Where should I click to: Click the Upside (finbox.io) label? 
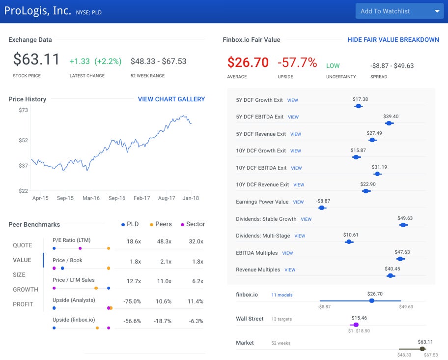[x=74, y=320]
